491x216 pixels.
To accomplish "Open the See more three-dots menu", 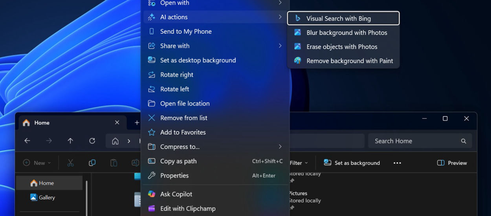I will coord(397,163).
